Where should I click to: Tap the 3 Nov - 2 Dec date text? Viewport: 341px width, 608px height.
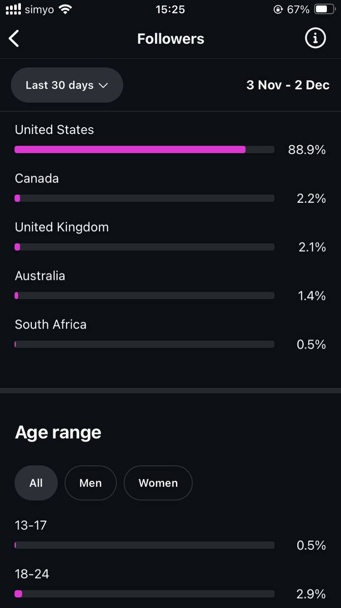pyautogui.click(x=288, y=85)
